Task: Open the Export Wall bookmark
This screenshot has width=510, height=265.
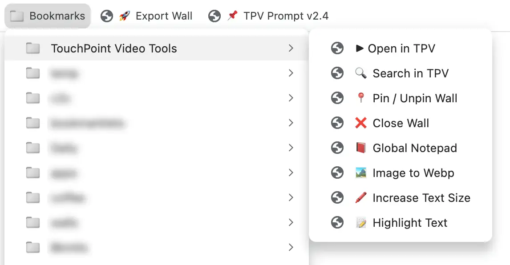Action: [x=164, y=16]
